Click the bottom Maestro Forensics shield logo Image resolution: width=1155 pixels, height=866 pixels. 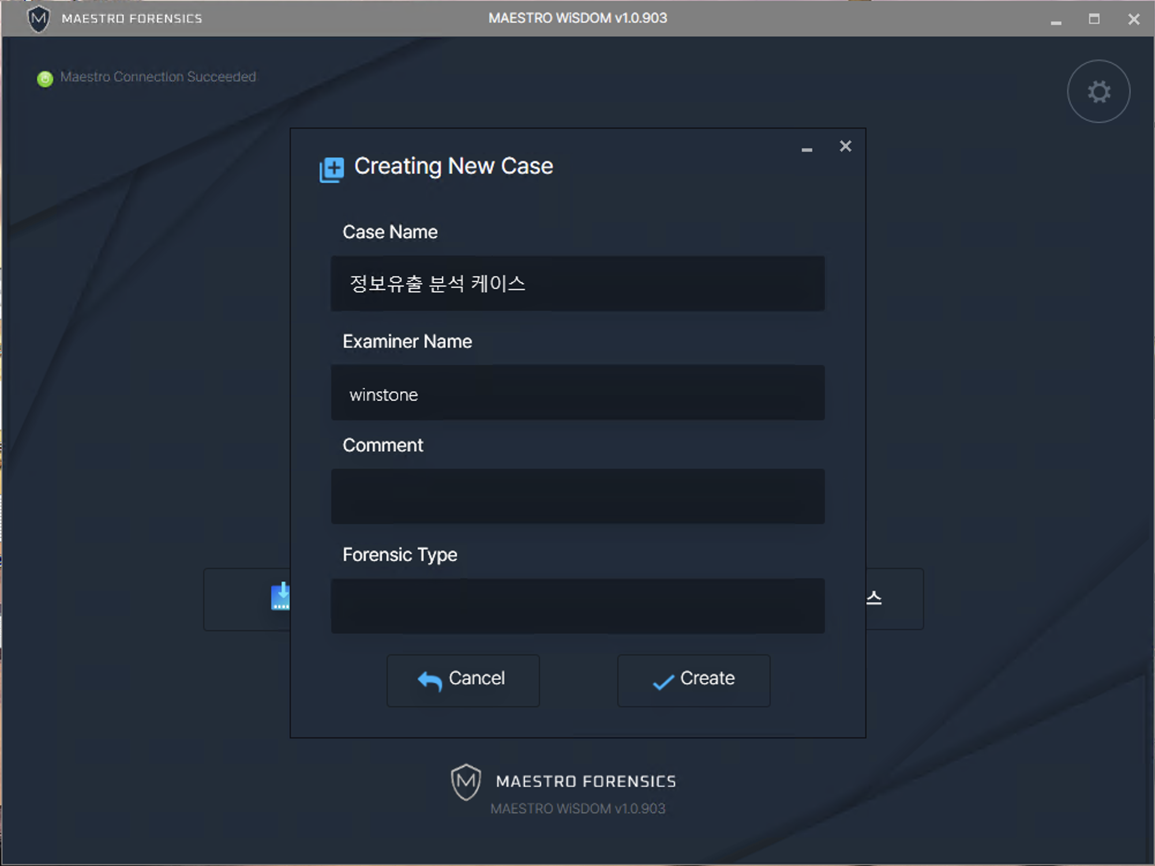(x=466, y=782)
